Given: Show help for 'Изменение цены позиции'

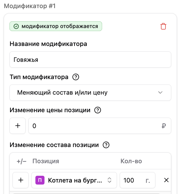Looking at the screenshot, I should [98, 110].
